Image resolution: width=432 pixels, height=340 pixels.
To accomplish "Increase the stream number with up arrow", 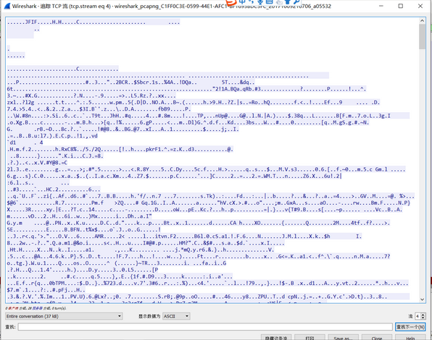I will 423,315.
